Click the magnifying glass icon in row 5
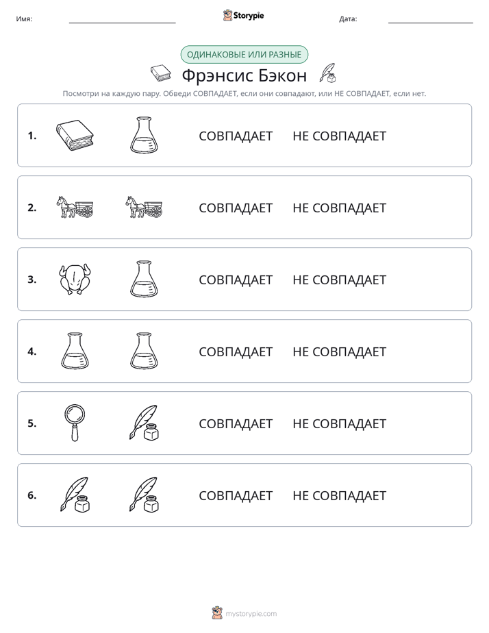489x633 pixels. [75, 423]
